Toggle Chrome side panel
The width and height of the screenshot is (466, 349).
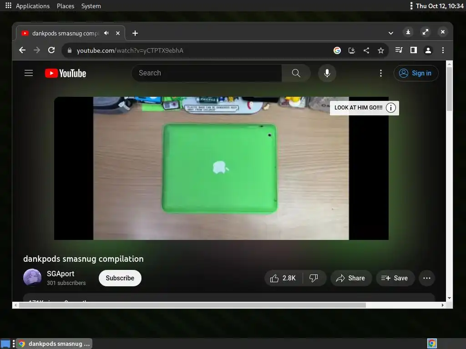413,50
